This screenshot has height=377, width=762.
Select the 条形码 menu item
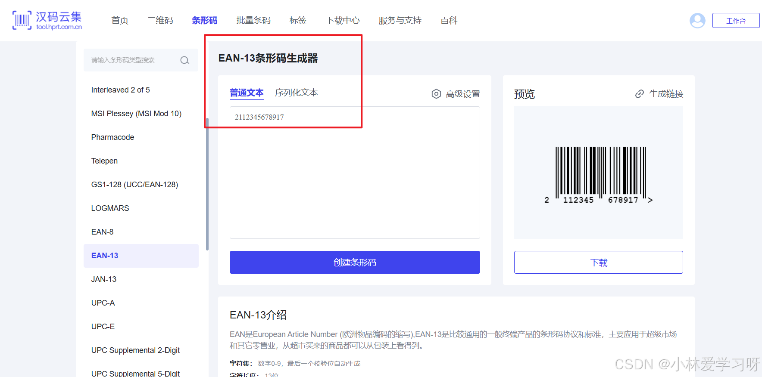tap(204, 20)
